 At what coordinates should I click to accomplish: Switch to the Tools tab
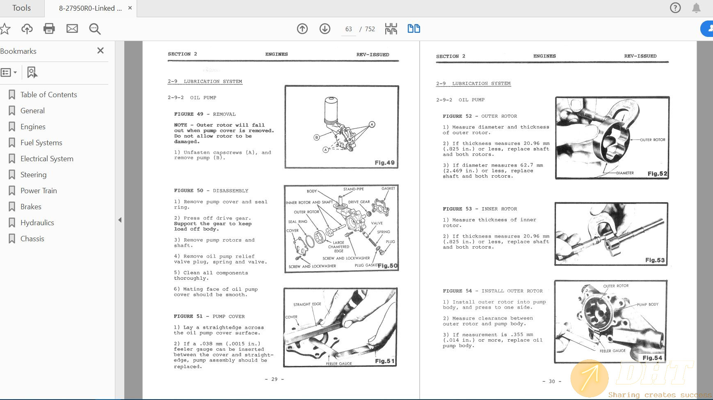point(21,8)
